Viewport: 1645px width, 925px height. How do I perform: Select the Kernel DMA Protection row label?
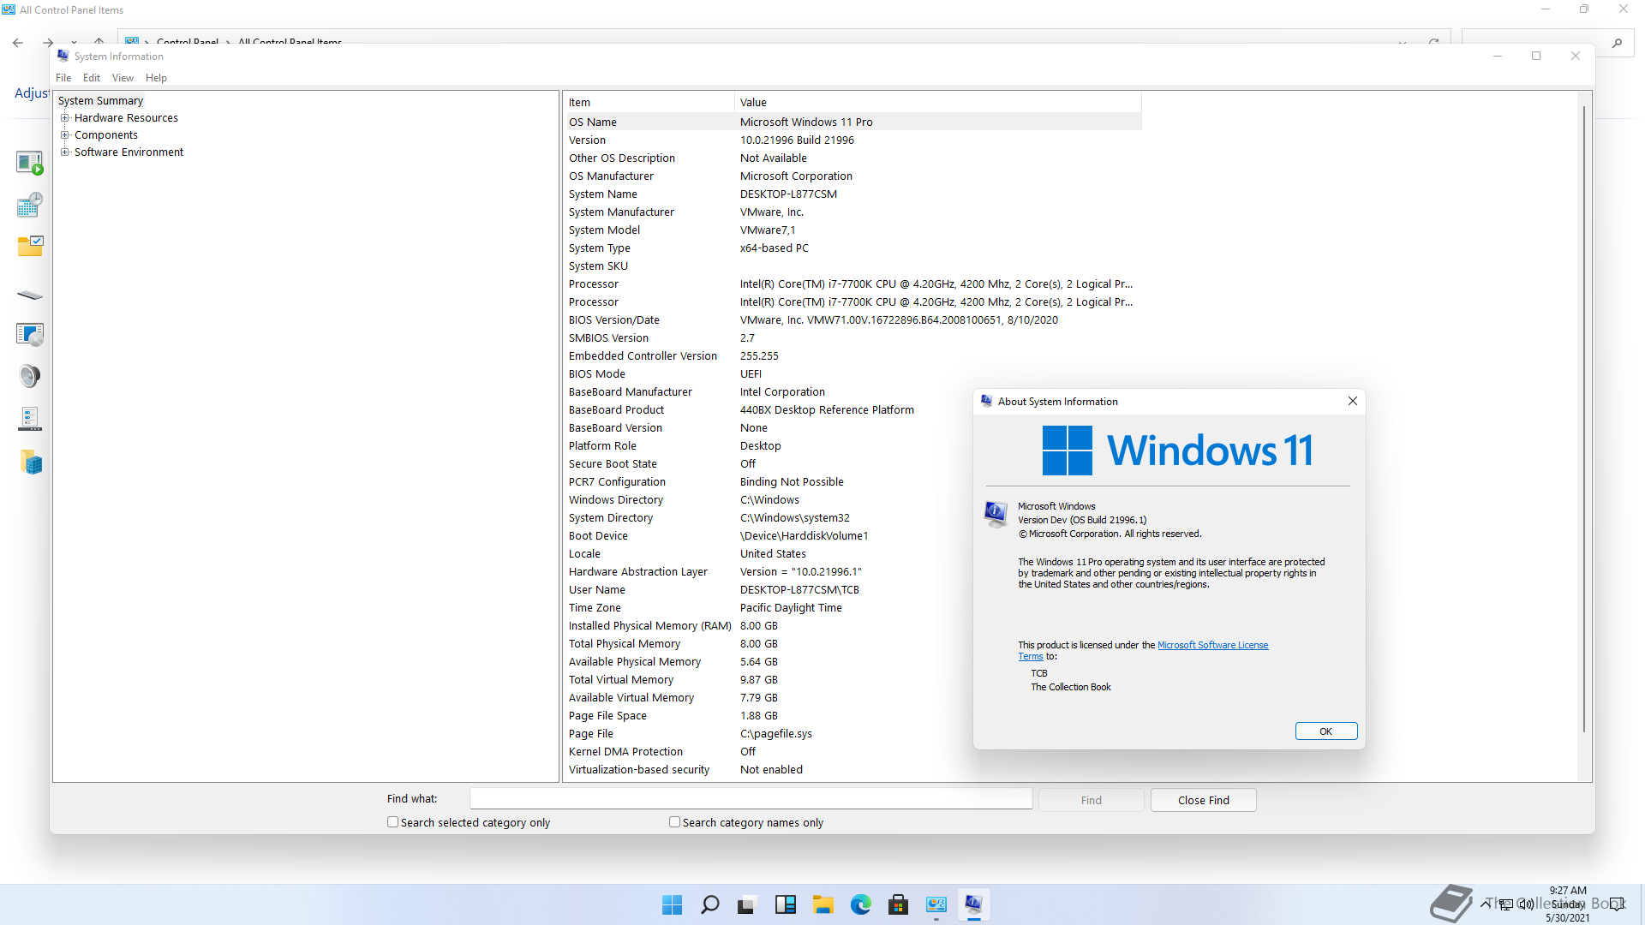tap(625, 752)
